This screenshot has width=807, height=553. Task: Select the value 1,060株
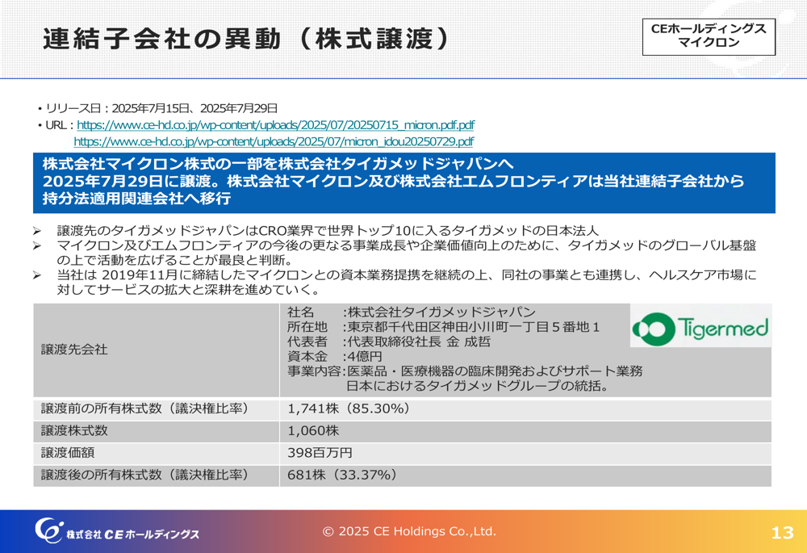point(313,431)
